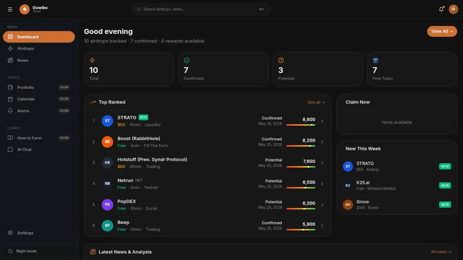Click the AI Chat bubble icon

(10, 149)
